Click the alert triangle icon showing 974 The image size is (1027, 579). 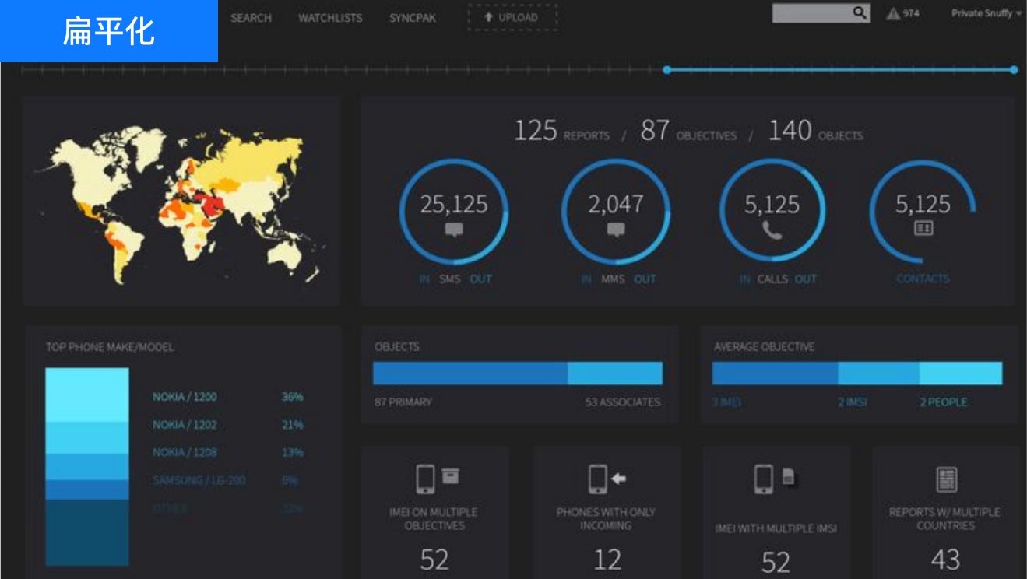click(893, 14)
